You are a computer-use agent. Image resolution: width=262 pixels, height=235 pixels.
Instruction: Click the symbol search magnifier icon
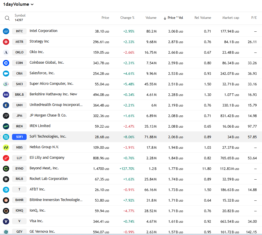point(7,18)
